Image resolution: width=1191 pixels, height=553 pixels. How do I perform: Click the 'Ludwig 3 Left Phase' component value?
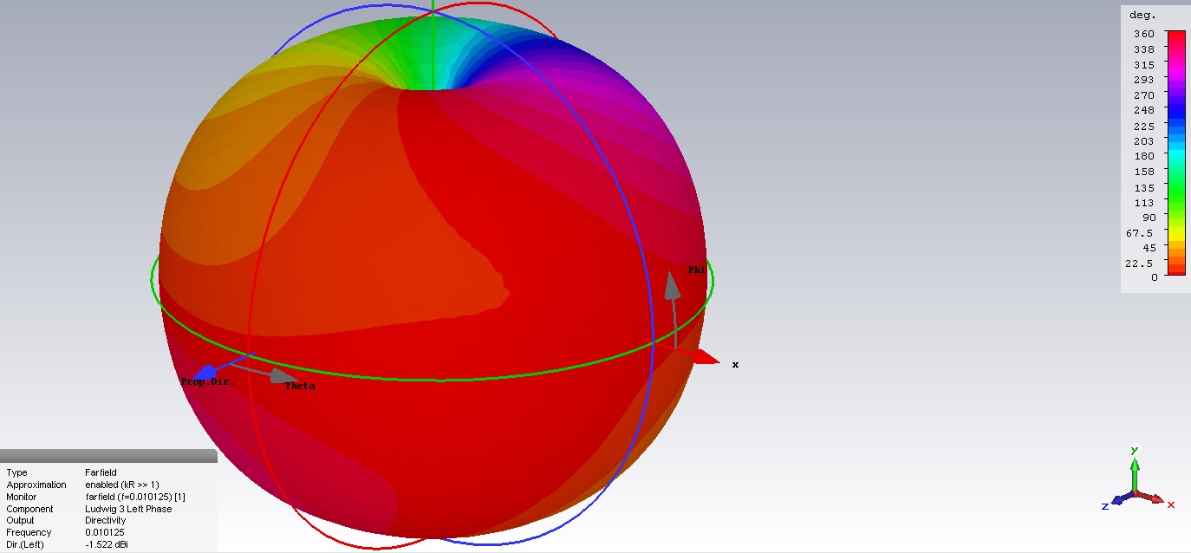[128, 509]
